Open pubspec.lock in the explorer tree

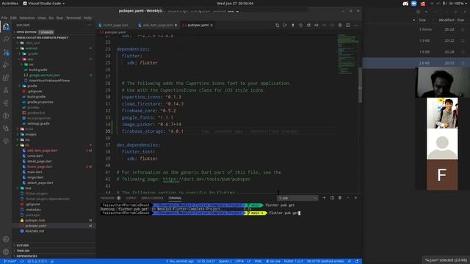[x=35, y=220]
